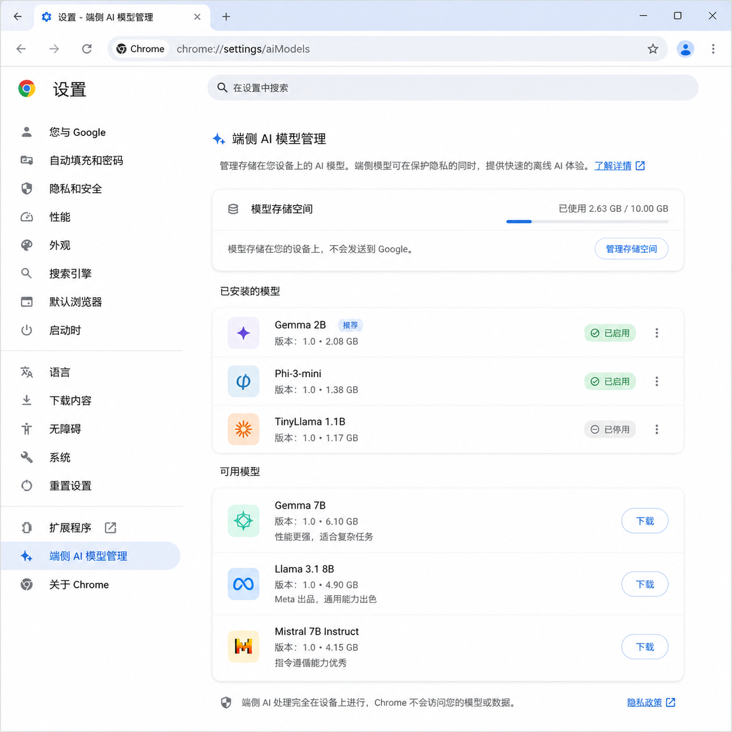Reload the settings page
Screen dimensions: 732x732
pos(87,49)
